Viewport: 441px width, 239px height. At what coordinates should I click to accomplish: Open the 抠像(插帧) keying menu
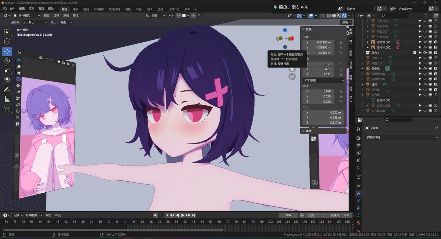tap(34, 215)
